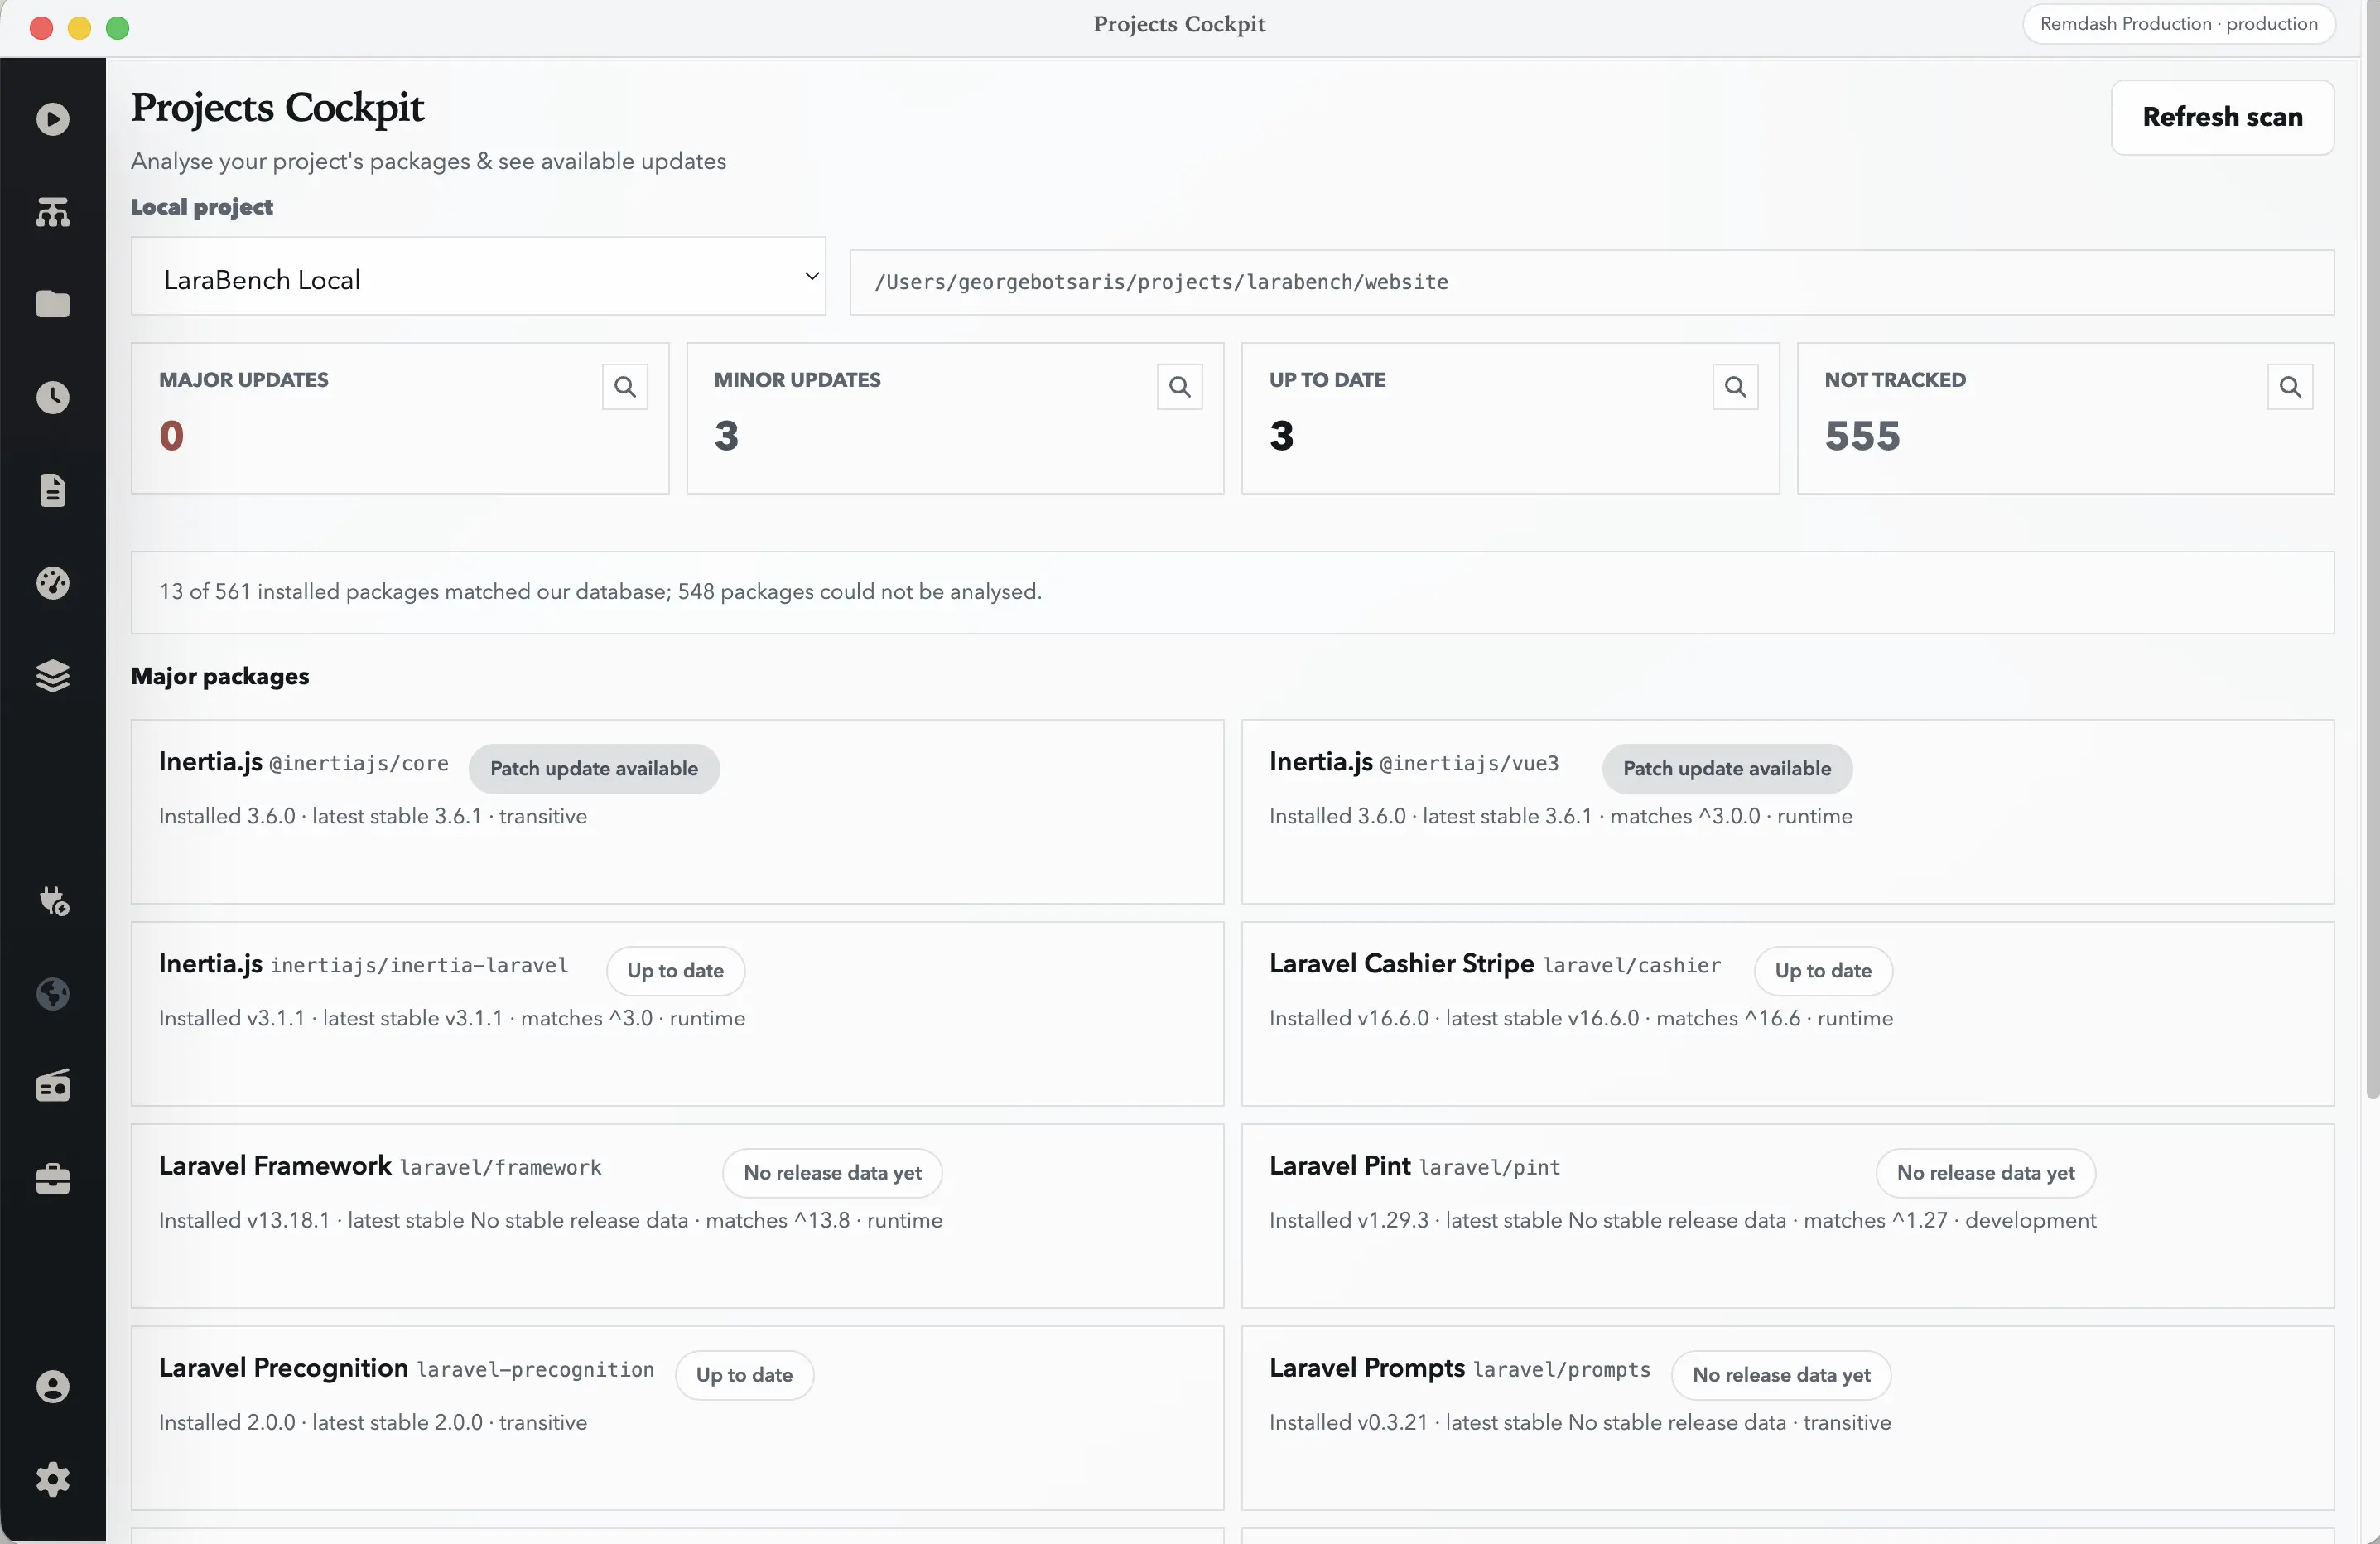
Task: Inspect Major Updates with magnifier icon
Action: (625, 387)
